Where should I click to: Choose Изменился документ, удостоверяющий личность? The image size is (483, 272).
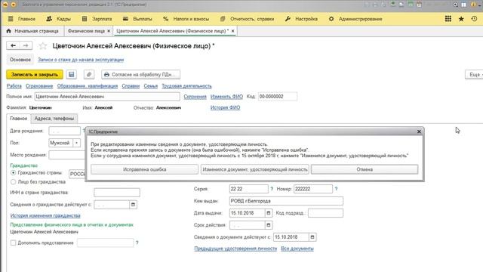255,169
